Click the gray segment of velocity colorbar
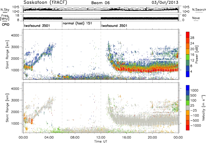This screenshot has height=143, width=206. (x=188, y=108)
